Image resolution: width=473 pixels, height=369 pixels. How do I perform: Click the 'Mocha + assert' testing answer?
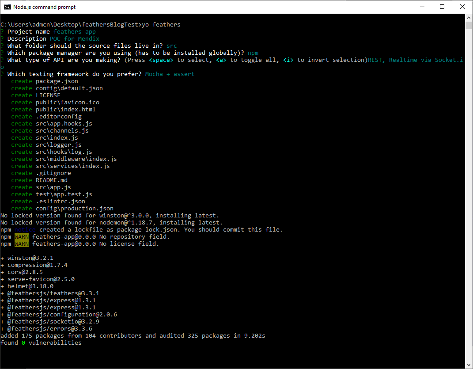[x=170, y=74]
